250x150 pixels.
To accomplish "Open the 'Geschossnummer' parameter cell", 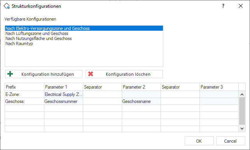I will point(63,101).
